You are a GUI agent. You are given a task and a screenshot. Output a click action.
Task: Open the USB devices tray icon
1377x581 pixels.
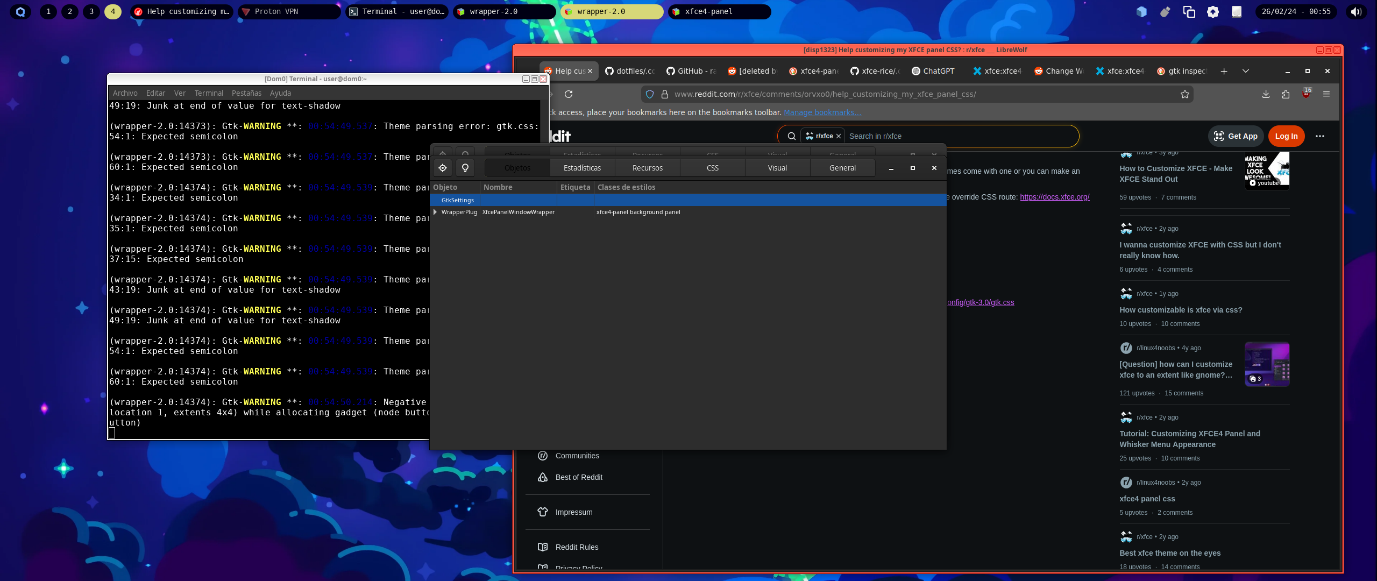click(x=1165, y=11)
